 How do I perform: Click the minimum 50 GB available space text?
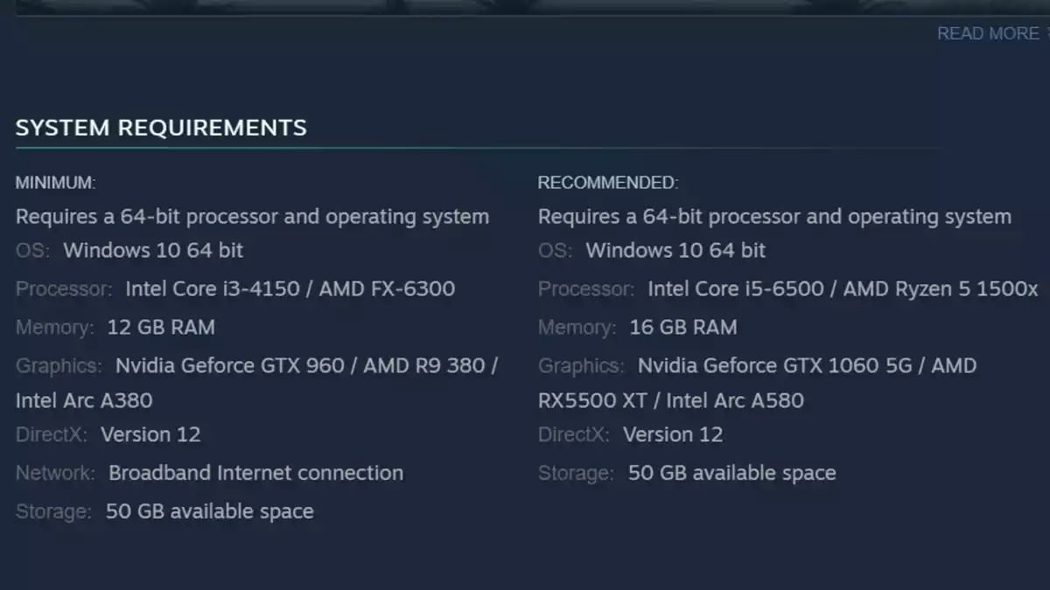(x=209, y=511)
